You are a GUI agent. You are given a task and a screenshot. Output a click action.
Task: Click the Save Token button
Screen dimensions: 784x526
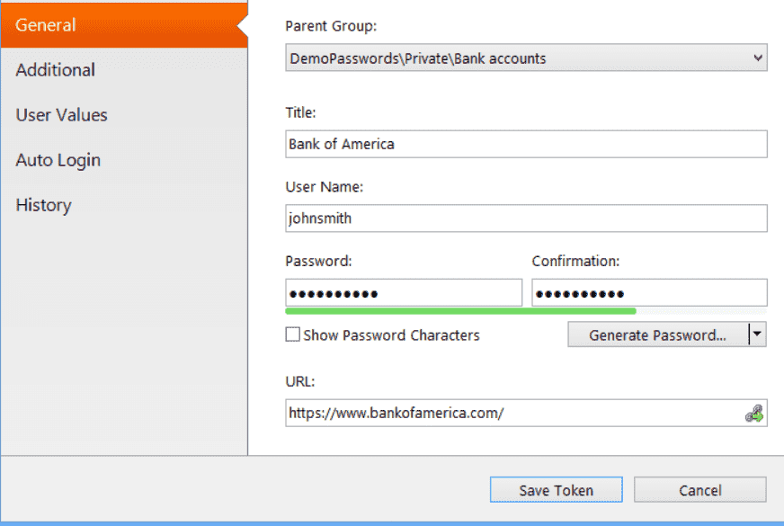click(x=556, y=490)
